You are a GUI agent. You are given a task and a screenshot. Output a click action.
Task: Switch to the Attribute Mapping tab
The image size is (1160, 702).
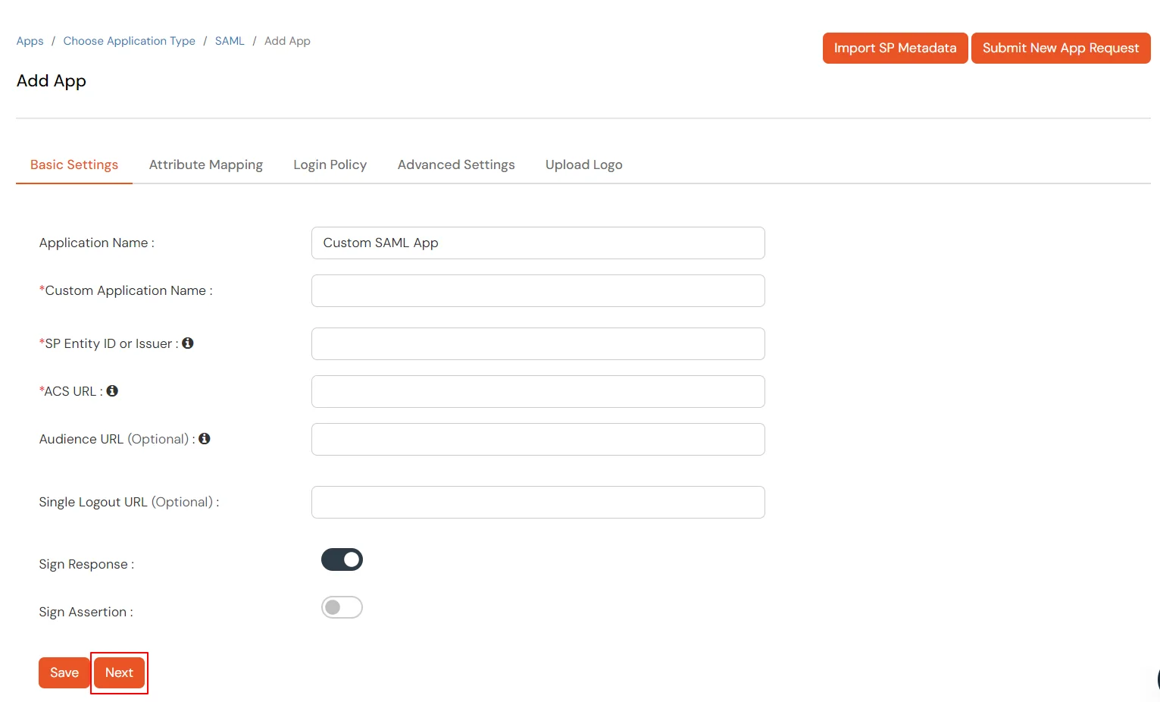[205, 165]
